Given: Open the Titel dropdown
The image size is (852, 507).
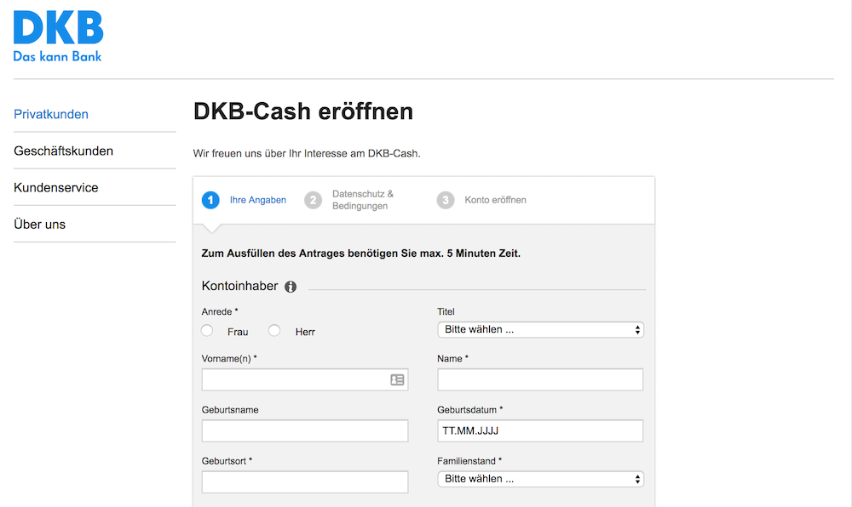Looking at the screenshot, I should click(x=541, y=330).
